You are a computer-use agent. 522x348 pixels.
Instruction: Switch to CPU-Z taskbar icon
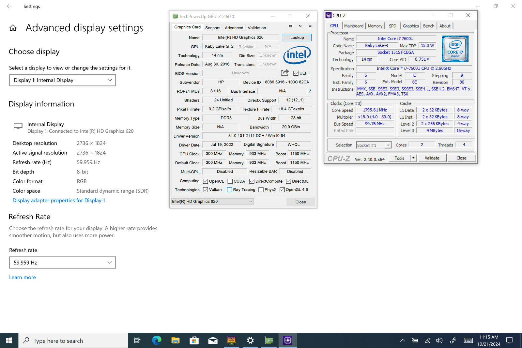tap(287, 340)
